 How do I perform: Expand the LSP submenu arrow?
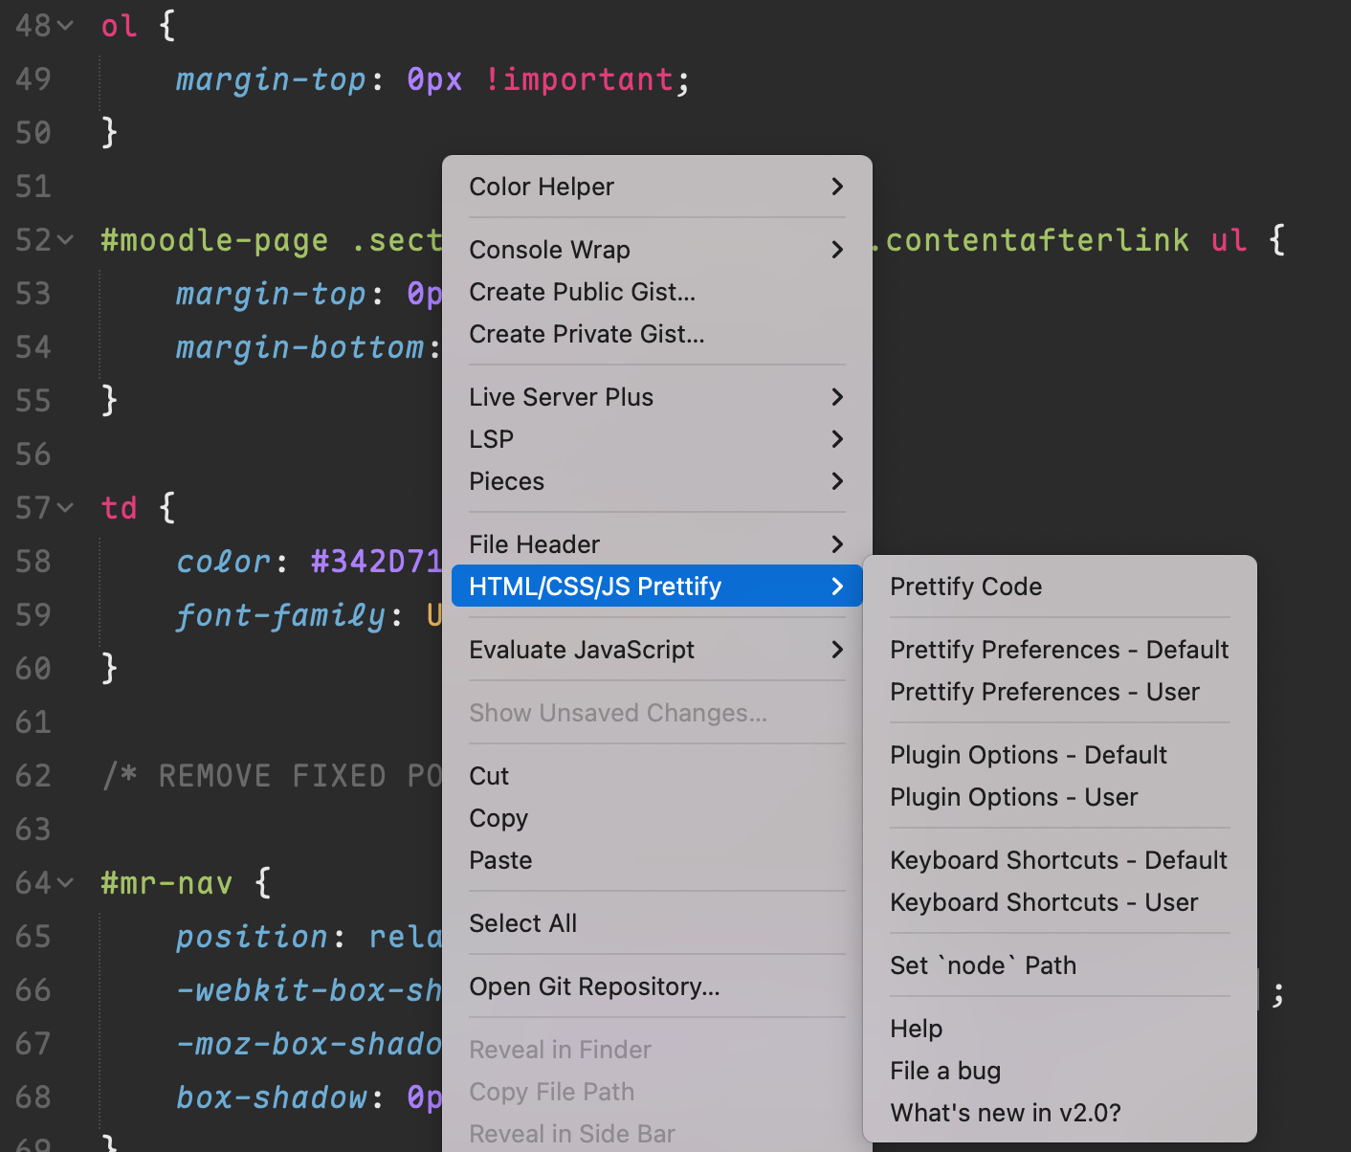(x=836, y=439)
